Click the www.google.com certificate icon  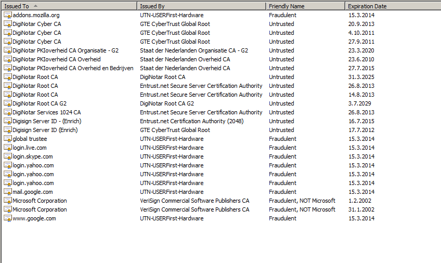(7, 218)
